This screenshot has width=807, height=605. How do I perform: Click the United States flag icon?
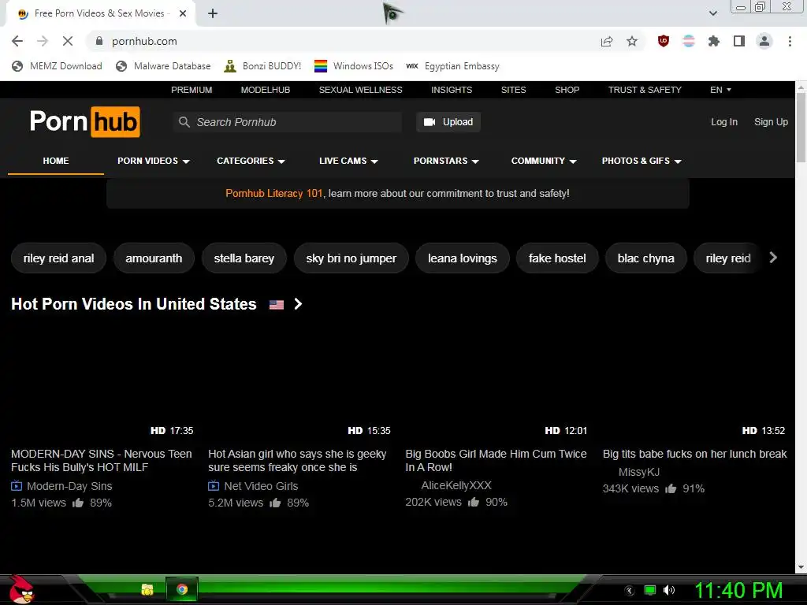(277, 305)
